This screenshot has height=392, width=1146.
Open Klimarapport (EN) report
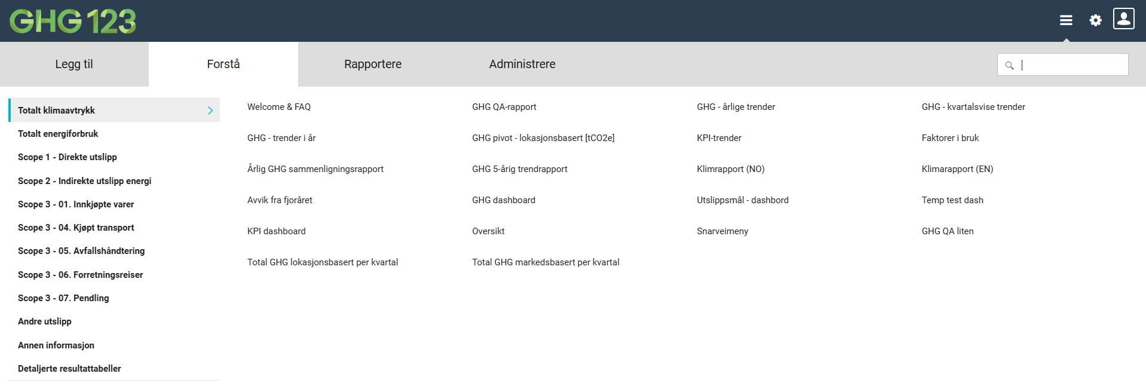957,169
